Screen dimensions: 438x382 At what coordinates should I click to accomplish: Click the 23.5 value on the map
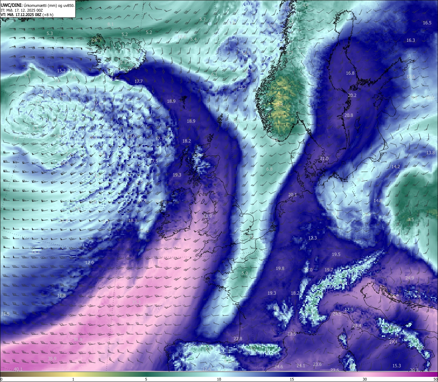point(292,334)
